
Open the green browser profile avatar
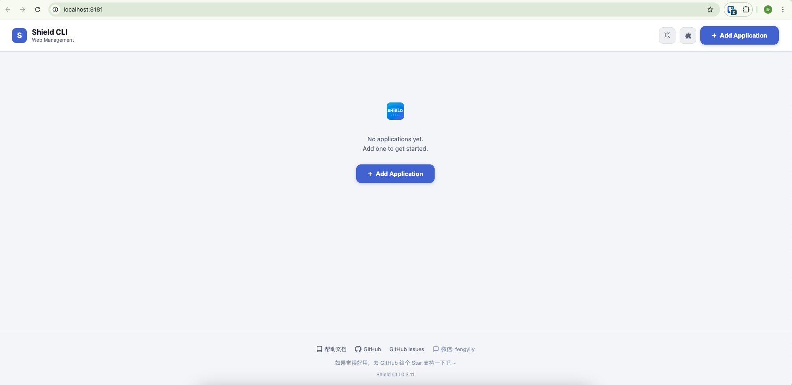(x=768, y=10)
